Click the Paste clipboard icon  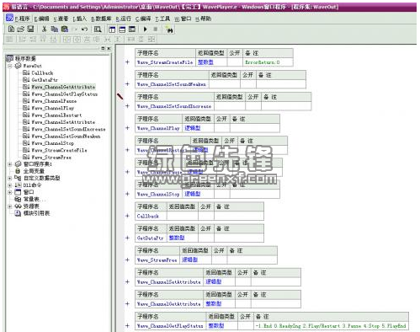coord(65,29)
